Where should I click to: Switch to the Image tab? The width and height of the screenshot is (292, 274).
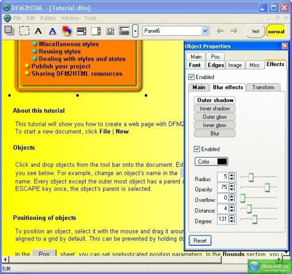pos(235,65)
